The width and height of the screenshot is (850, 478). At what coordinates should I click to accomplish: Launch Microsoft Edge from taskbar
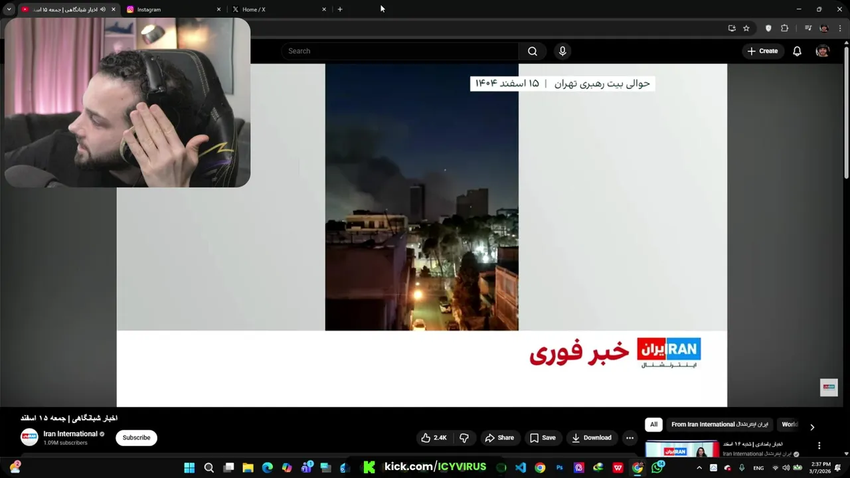pyautogui.click(x=267, y=467)
